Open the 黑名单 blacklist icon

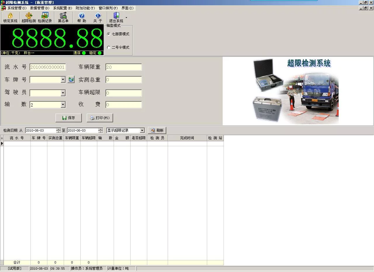(x=63, y=17)
